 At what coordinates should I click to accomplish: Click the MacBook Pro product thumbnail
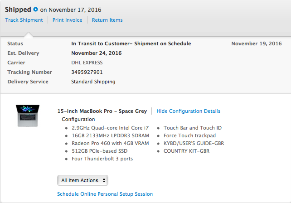point(28,116)
